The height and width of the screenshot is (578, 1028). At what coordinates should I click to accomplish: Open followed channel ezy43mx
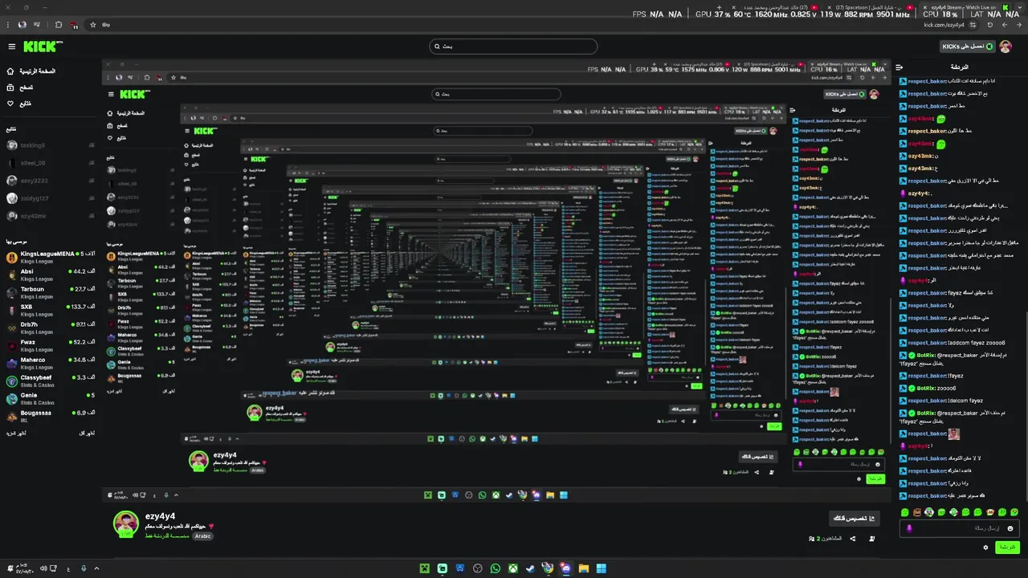click(50, 216)
